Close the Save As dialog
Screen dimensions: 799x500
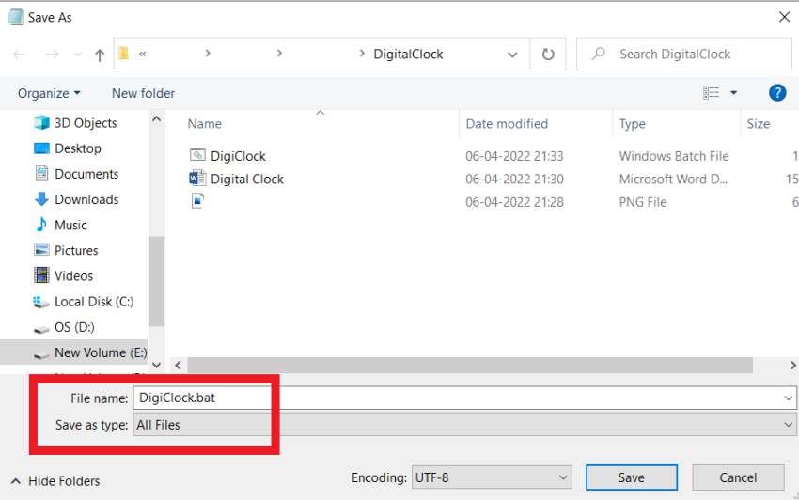(x=784, y=17)
